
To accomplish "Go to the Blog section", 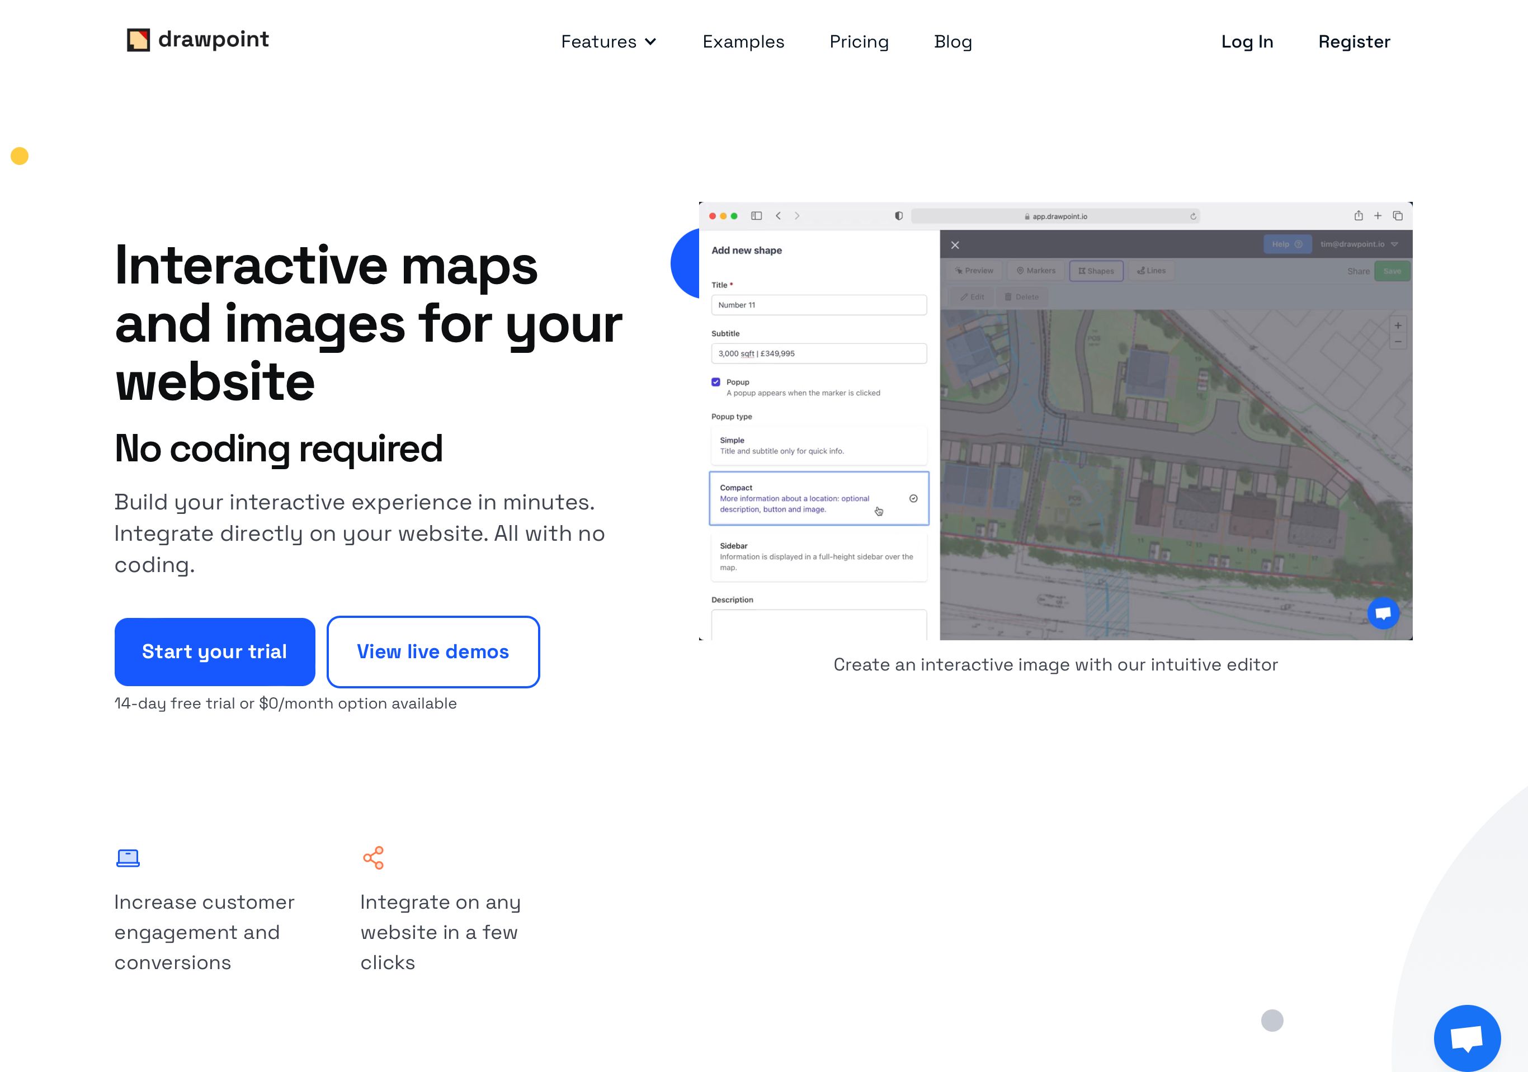I will [953, 41].
